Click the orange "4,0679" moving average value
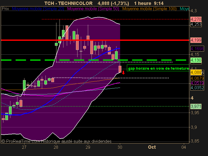This screenshot has height=156, width=208. tap(197, 78)
